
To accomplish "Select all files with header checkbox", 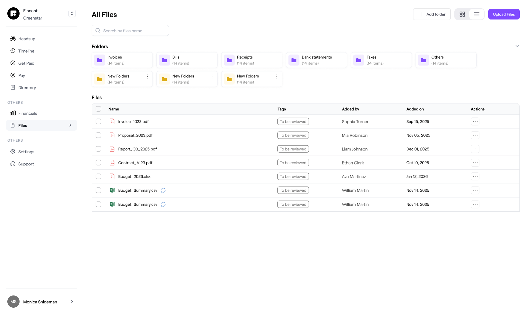I will [98, 109].
